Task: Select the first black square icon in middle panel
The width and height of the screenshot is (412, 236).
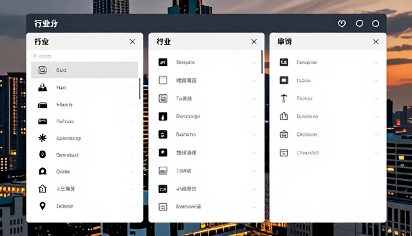Action: (x=163, y=62)
